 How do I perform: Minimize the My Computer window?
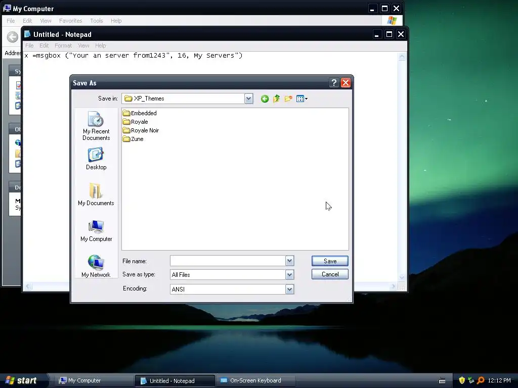point(372,9)
